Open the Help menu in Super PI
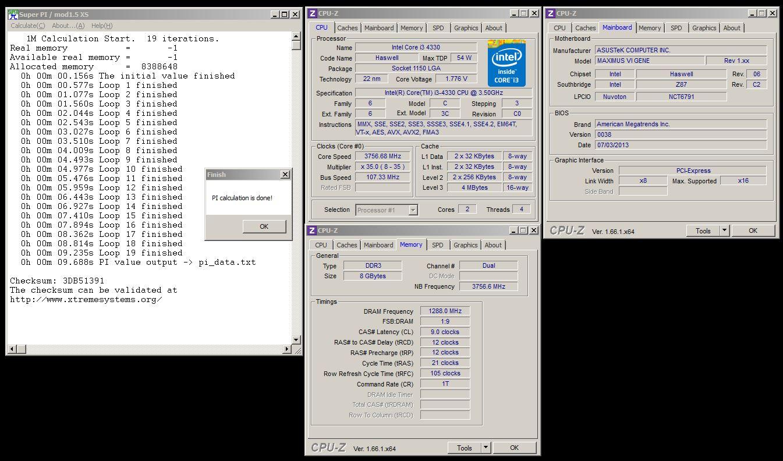Screen dimensions: 783x461 (x=102, y=26)
